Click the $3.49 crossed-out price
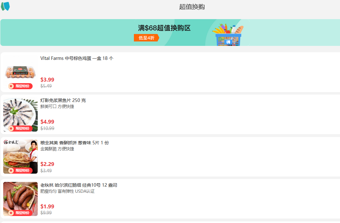The width and height of the screenshot is (340, 223). click(46, 171)
